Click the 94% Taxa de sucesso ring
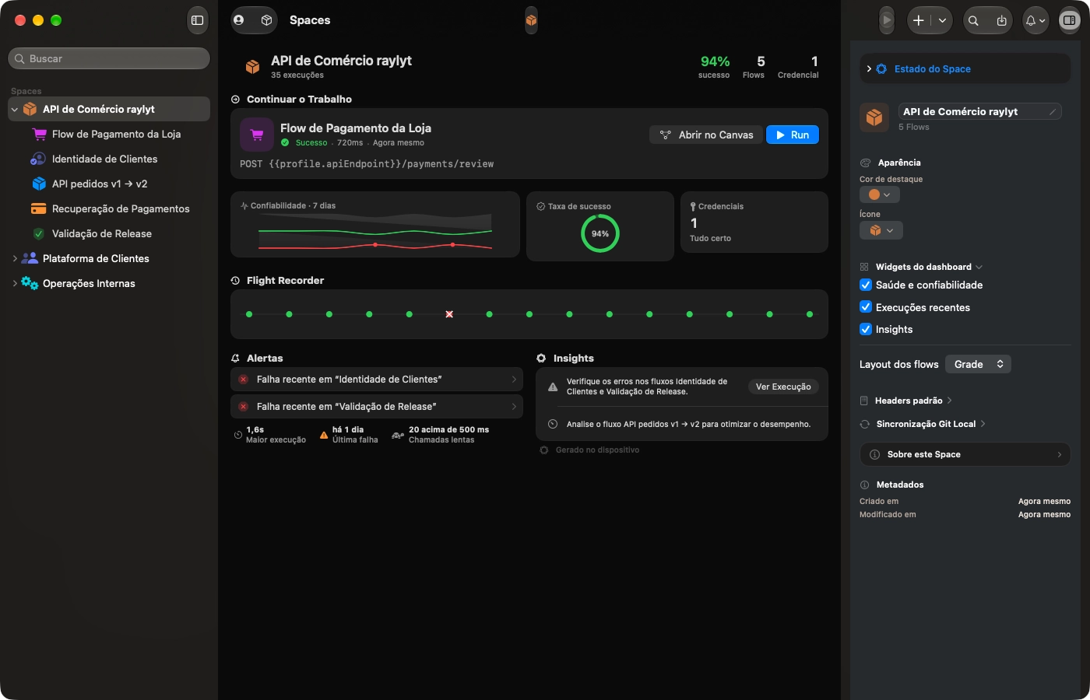 tap(600, 233)
